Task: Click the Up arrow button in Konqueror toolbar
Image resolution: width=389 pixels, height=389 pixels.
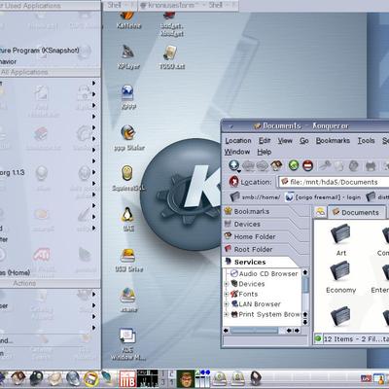Action: point(233,165)
